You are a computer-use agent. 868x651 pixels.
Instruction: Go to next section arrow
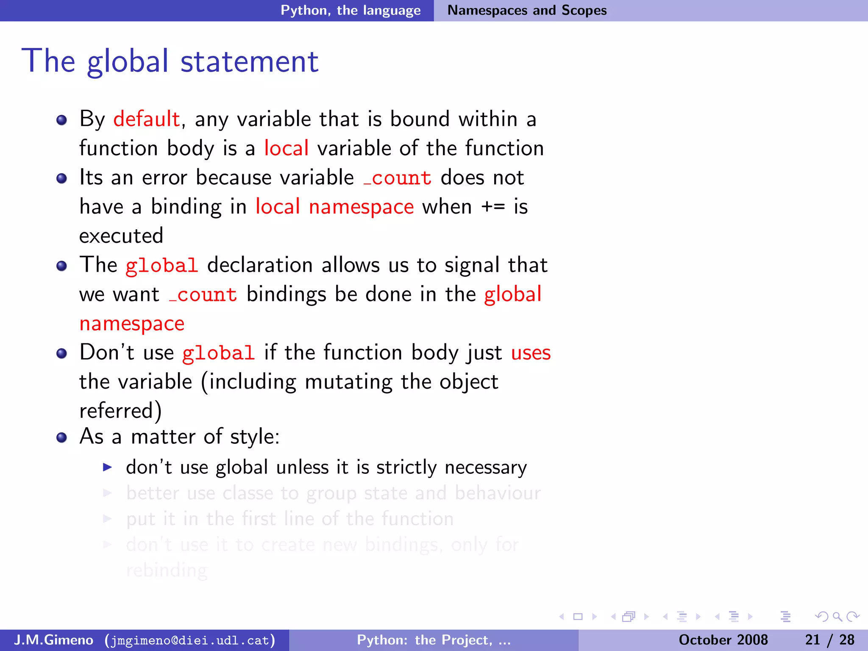click(750, 617)
